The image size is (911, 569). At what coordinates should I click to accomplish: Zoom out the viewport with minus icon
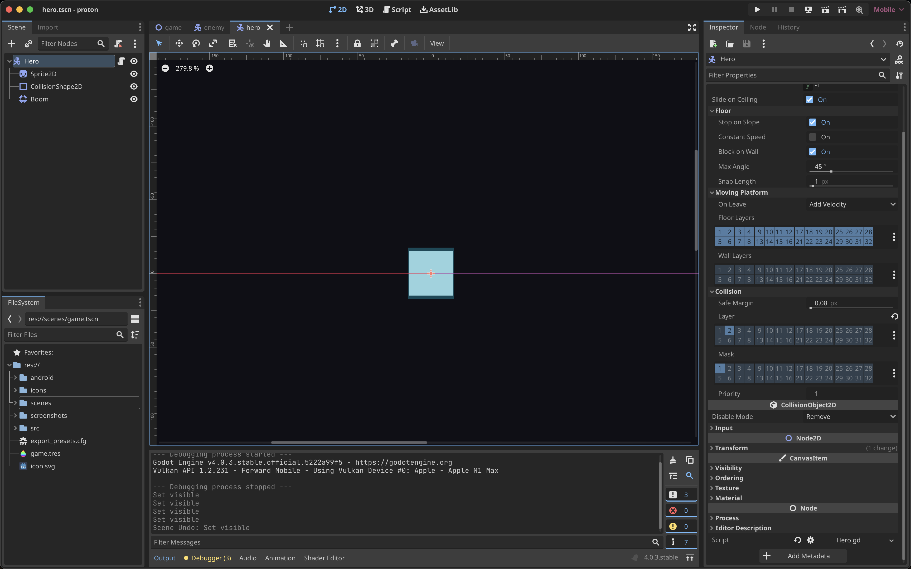click(165, 68)
